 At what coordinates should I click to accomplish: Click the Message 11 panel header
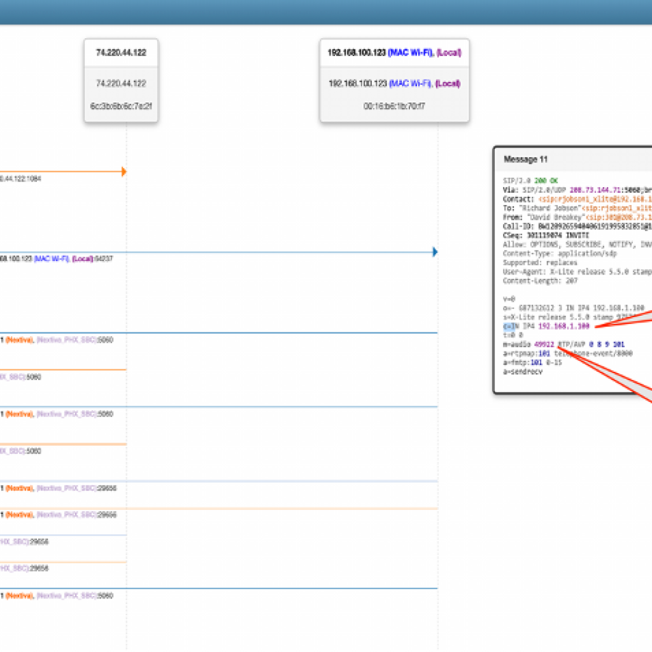(x=526, y=159)
